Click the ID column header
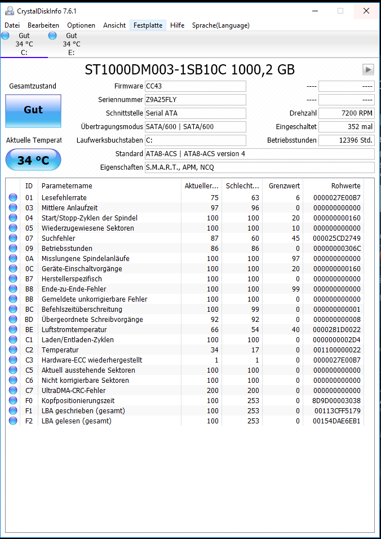Viewport: 381px width, 539px height. (x=29, y=186)
